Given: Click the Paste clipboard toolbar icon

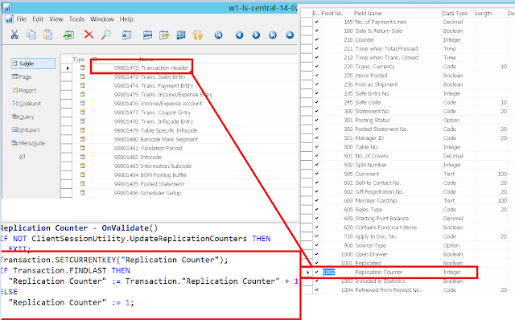Looking at the screenshot, I should [x=48, y=35].
